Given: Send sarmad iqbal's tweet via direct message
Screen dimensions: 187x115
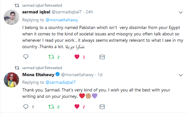Looking at the screenshot, I should tap(102, 57).
